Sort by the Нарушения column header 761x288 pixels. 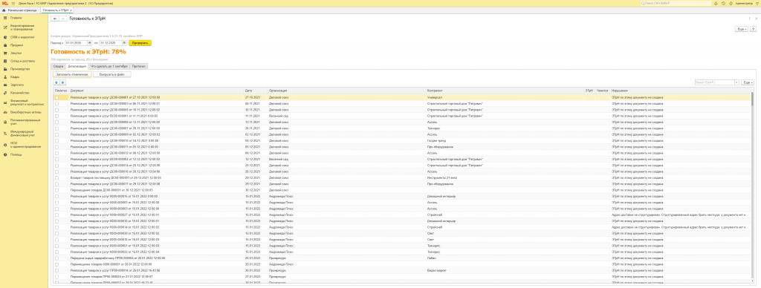coord(680,91)
